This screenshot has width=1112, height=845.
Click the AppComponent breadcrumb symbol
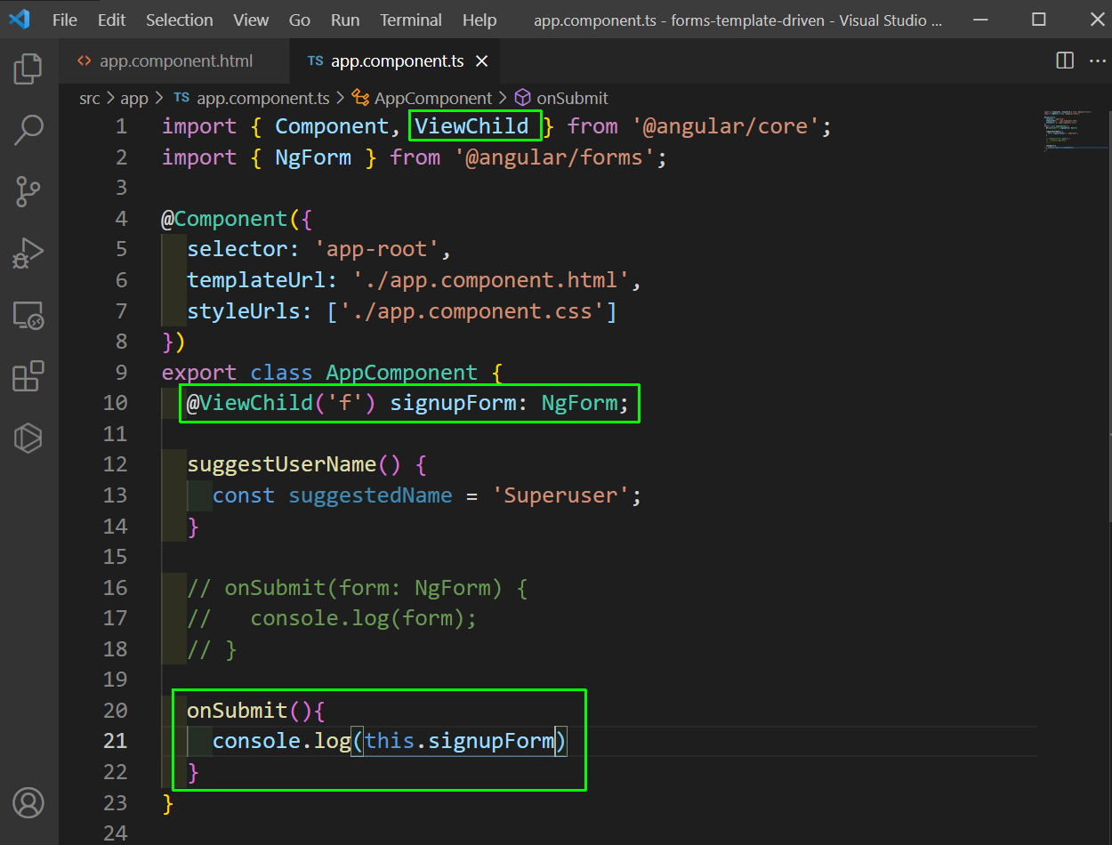tap(423, 98)
